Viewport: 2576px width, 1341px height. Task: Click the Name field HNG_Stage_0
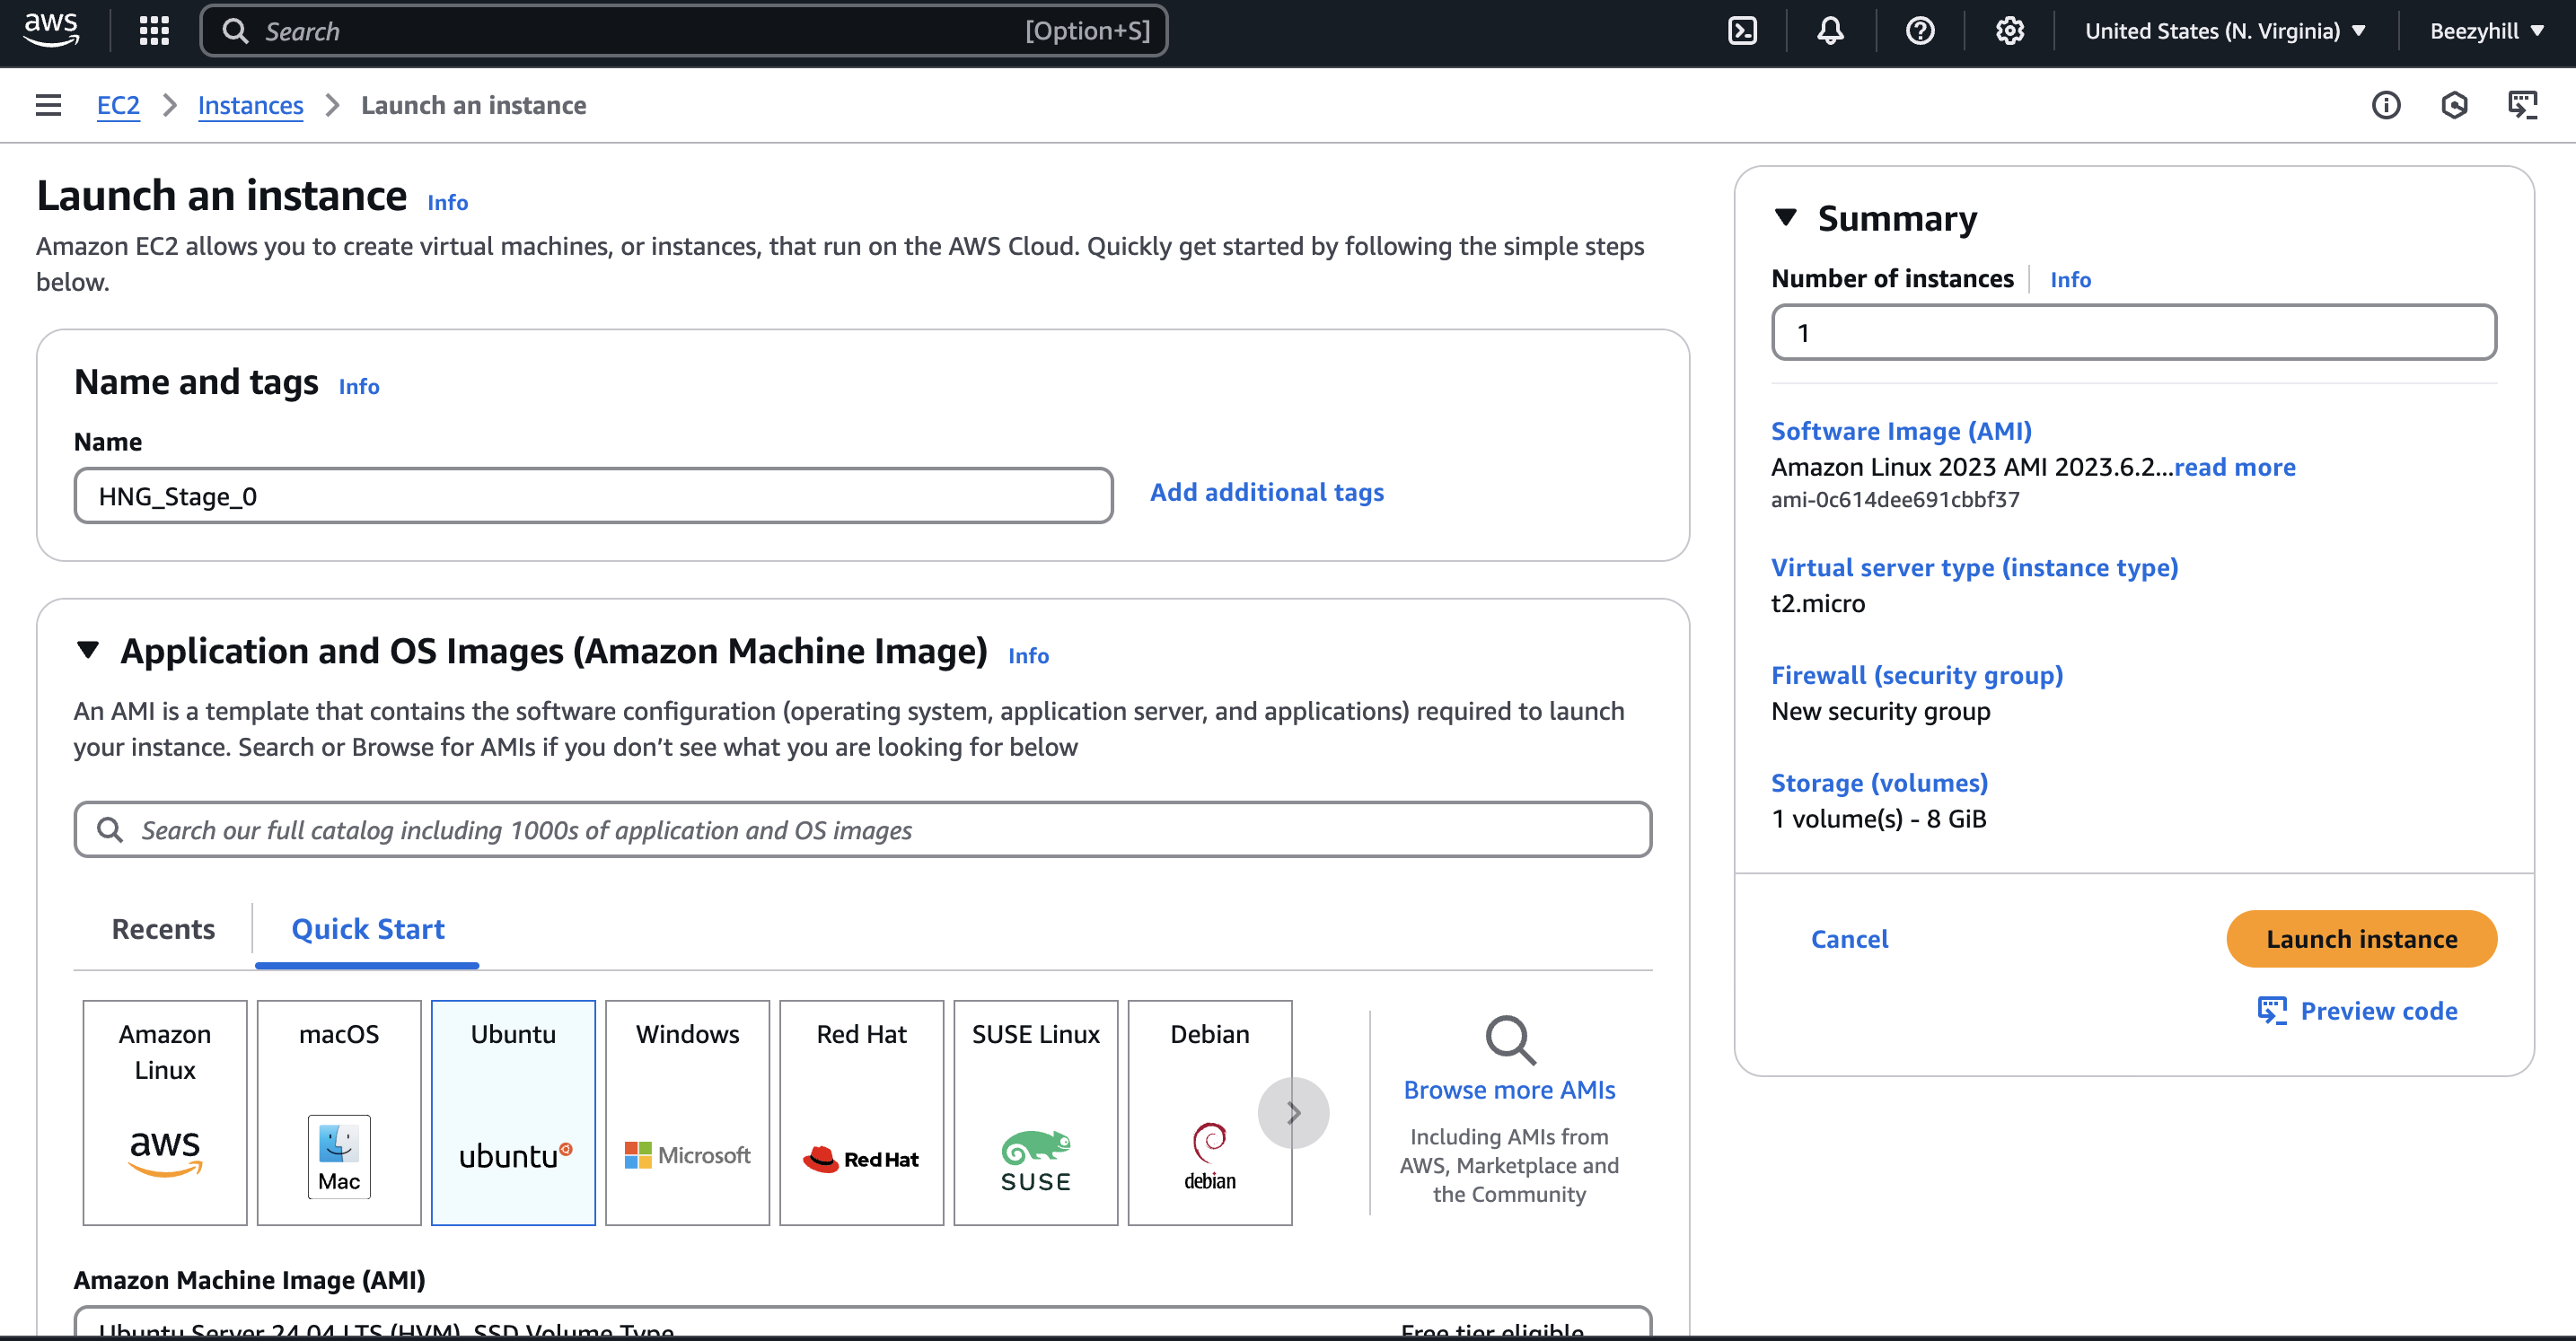[x=593, y=496]
